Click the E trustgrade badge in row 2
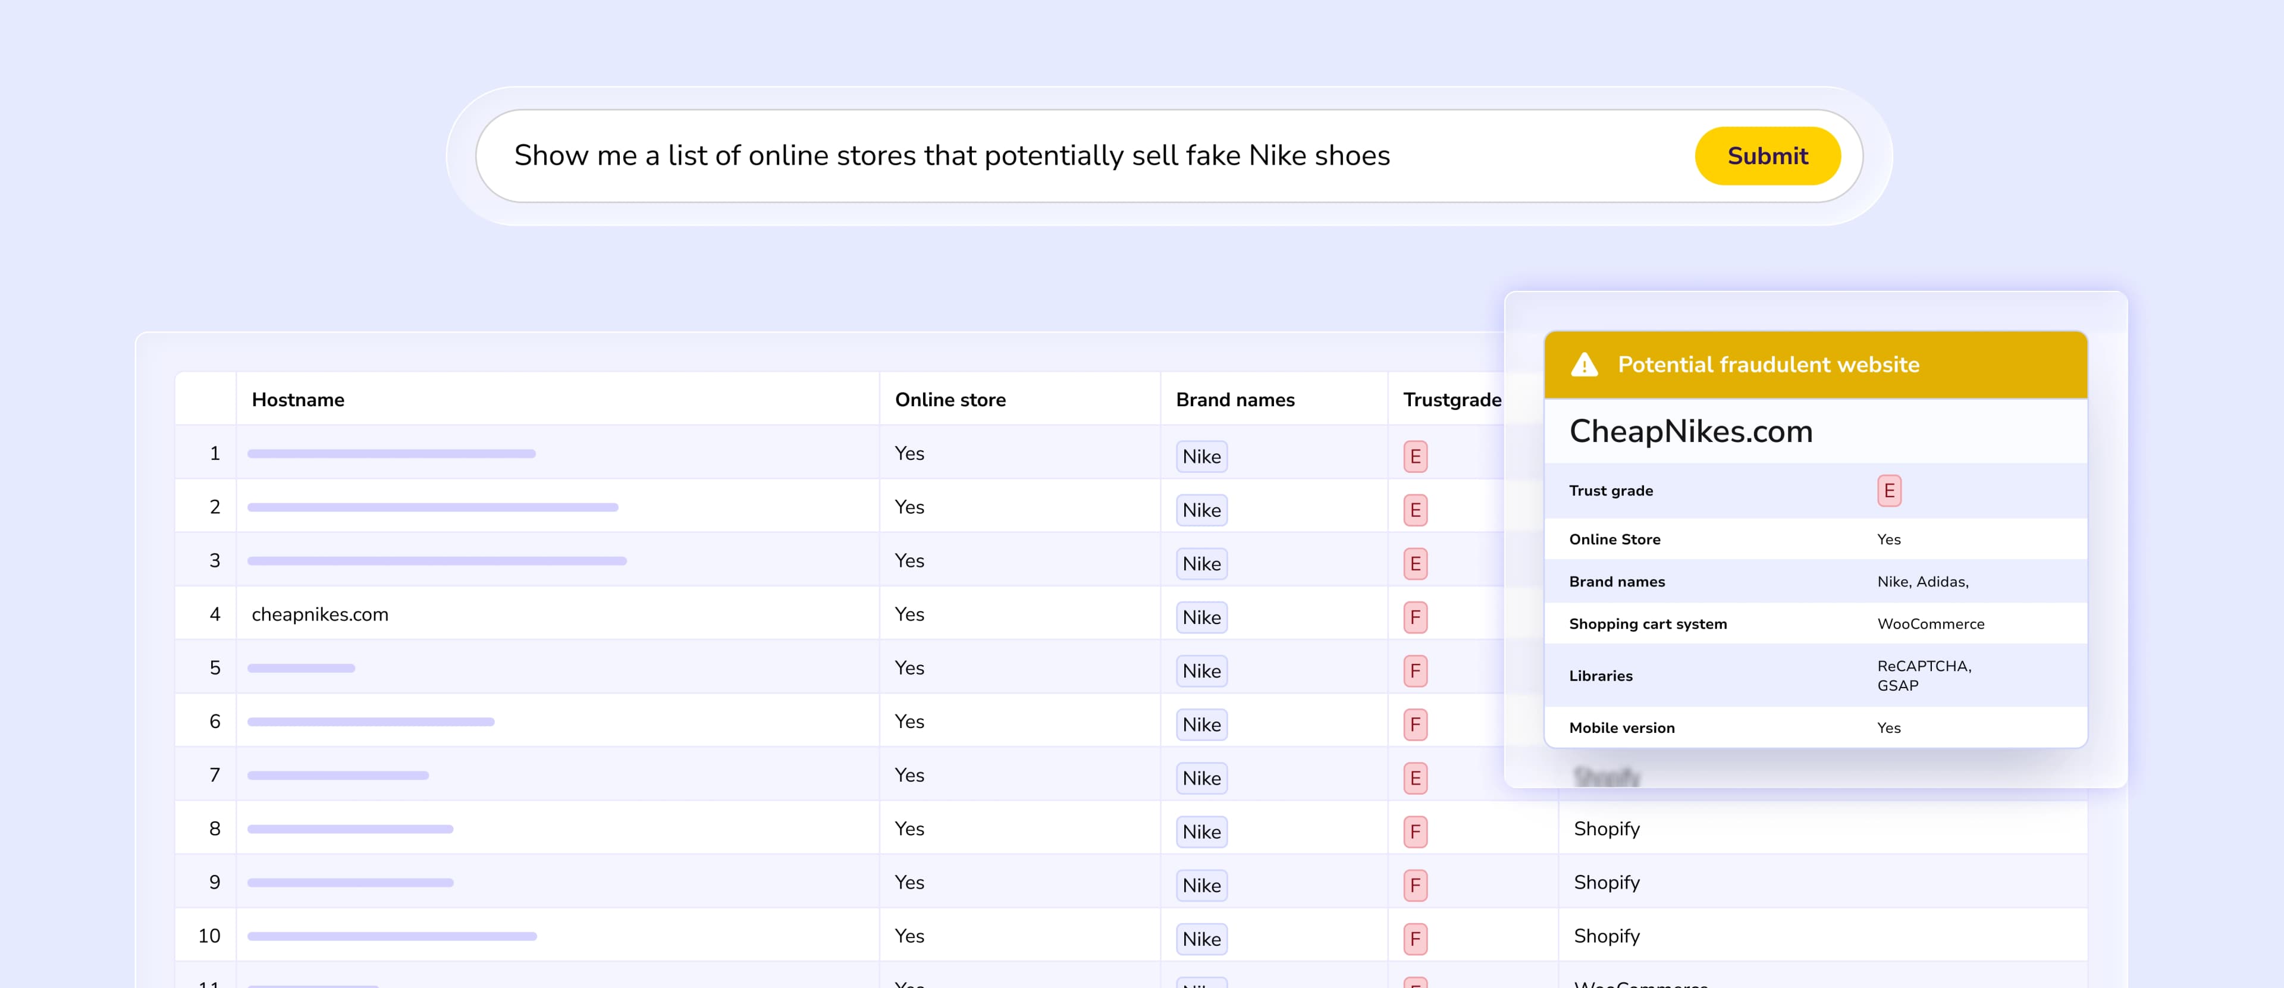2284x988 pixels. 1415,510
